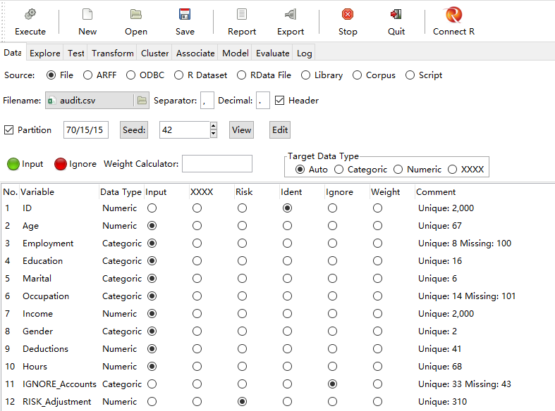Generate a Report from the toolbar
This screenshot has width=555, height=411.
coord(242,15)
